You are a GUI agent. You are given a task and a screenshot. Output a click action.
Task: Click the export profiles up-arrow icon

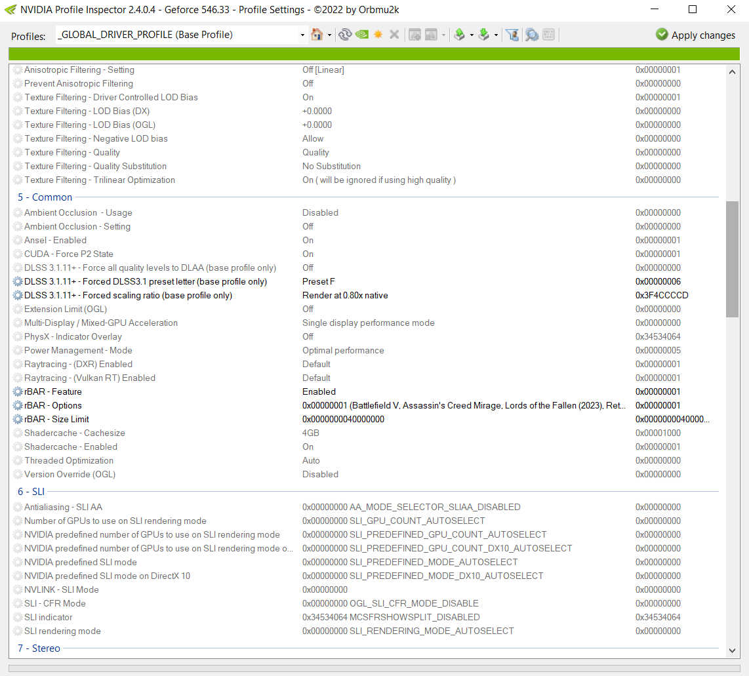(x=459, y=34)
